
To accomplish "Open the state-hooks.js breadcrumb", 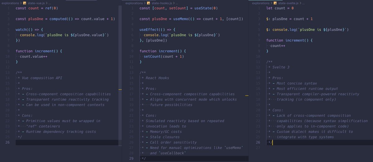I will (x=162, y=3).
